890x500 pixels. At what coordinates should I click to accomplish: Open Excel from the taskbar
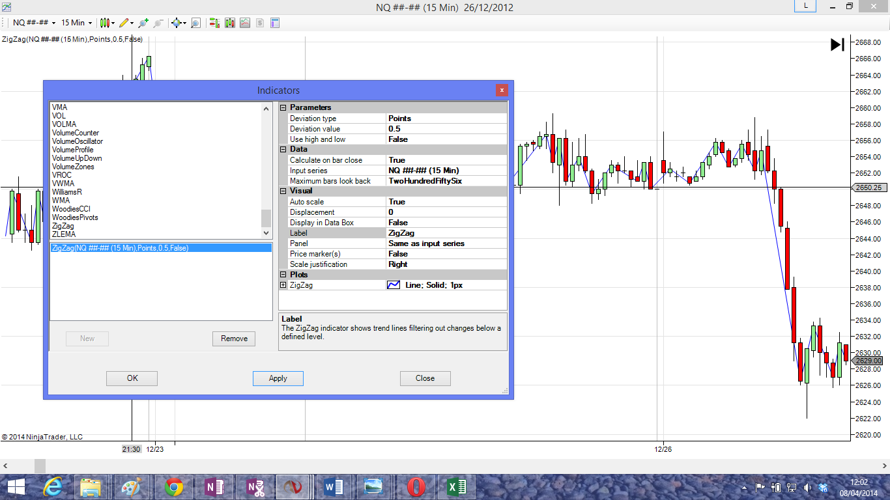pyautogui.click(x=456, y=487)
